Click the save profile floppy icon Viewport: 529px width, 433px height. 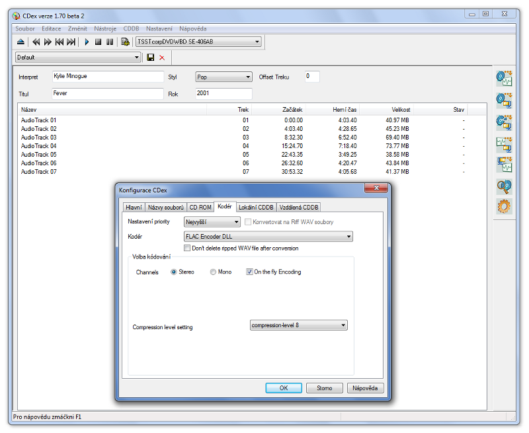tap(151, 58)
